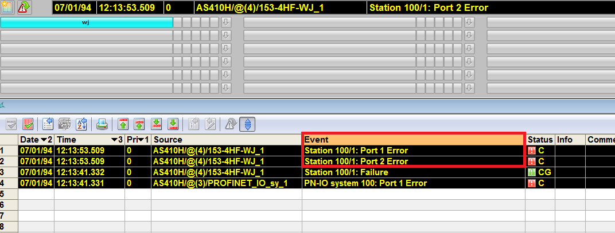
Task: Click date cell of the PN-IO system row
Action: (x=36, y=183)
